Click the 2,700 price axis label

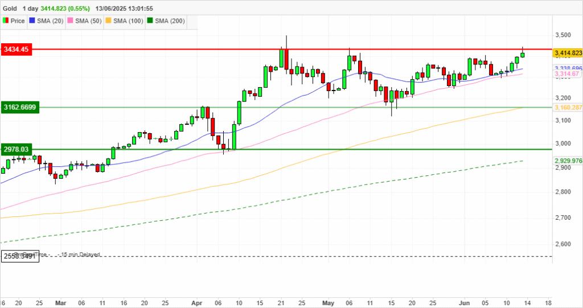pos(563,217)
